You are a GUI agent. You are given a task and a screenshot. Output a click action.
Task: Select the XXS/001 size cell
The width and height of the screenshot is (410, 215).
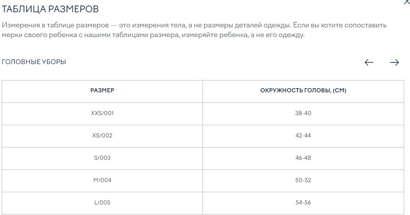102,113
